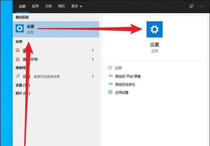Expand the web search result chevron
The height and width of the screenshot is (146, 210).
point(93,76)
